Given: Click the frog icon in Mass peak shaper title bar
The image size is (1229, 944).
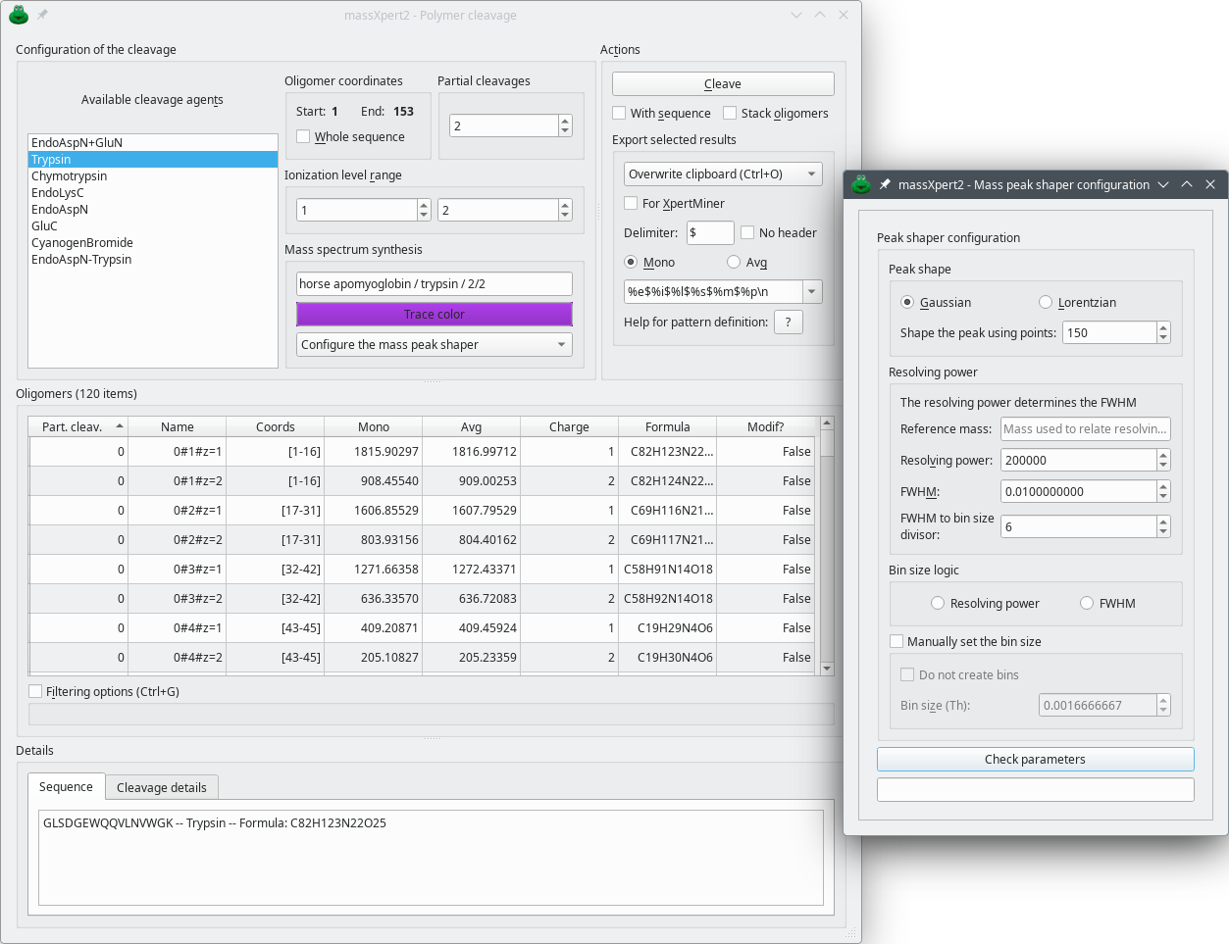Looking at the screenshot, I should [861, 184].
